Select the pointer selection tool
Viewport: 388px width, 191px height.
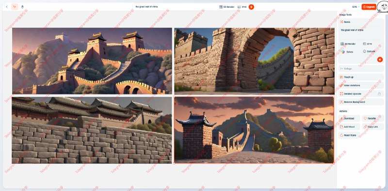15,7
